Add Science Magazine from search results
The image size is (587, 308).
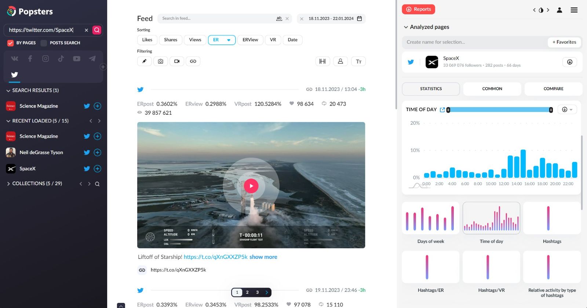(97, 106)
